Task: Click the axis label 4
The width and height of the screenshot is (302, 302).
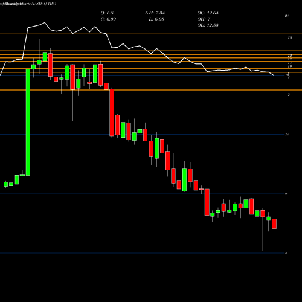Action: click(286, 253)
